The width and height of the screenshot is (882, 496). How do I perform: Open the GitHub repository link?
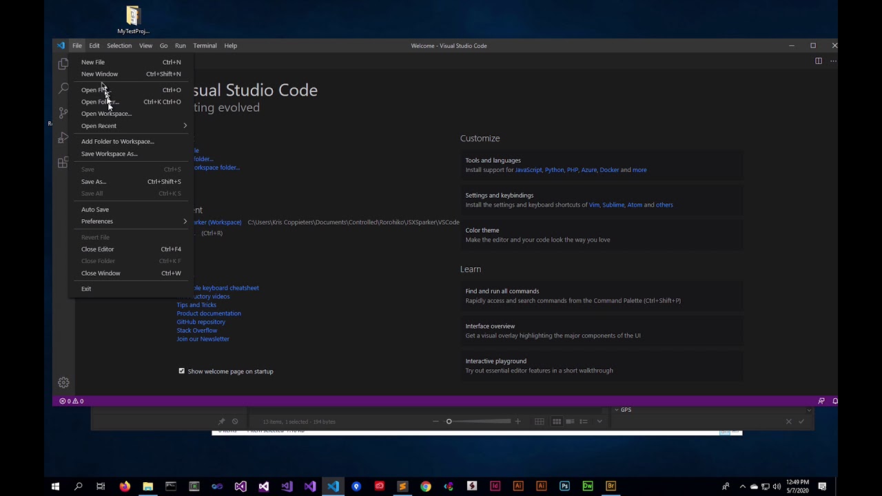click(x=201, y=322)
